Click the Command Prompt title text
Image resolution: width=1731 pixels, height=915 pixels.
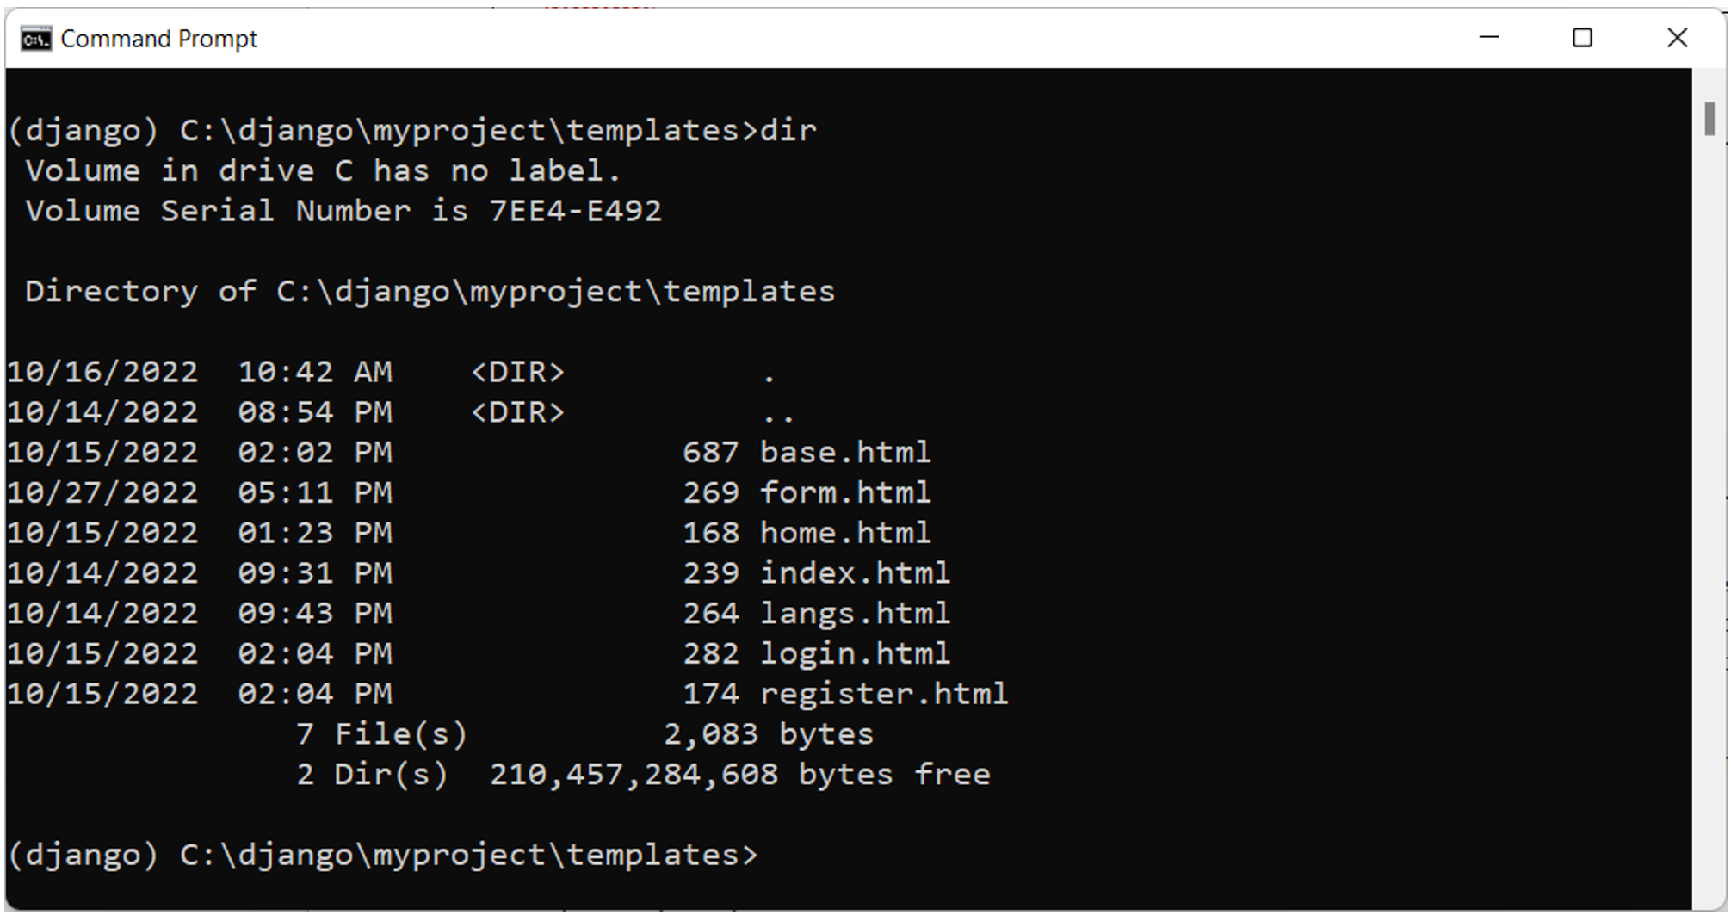158,39
